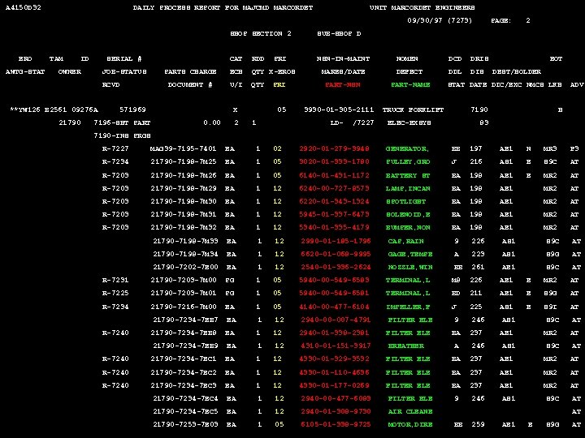The image size is (585, 438).
Task: Click the 'R-7225' received entry
Action: point(115,293)
